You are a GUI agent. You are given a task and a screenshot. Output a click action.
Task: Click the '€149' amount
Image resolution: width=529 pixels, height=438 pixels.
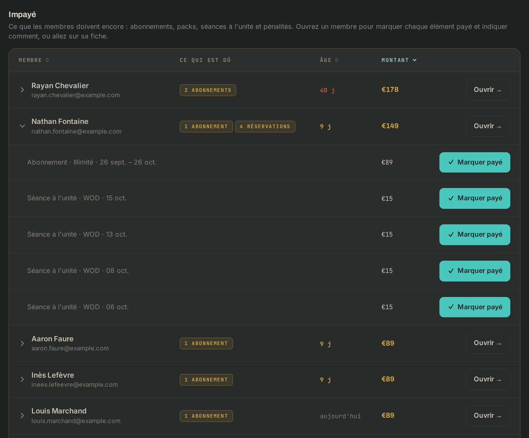[390, 126]
